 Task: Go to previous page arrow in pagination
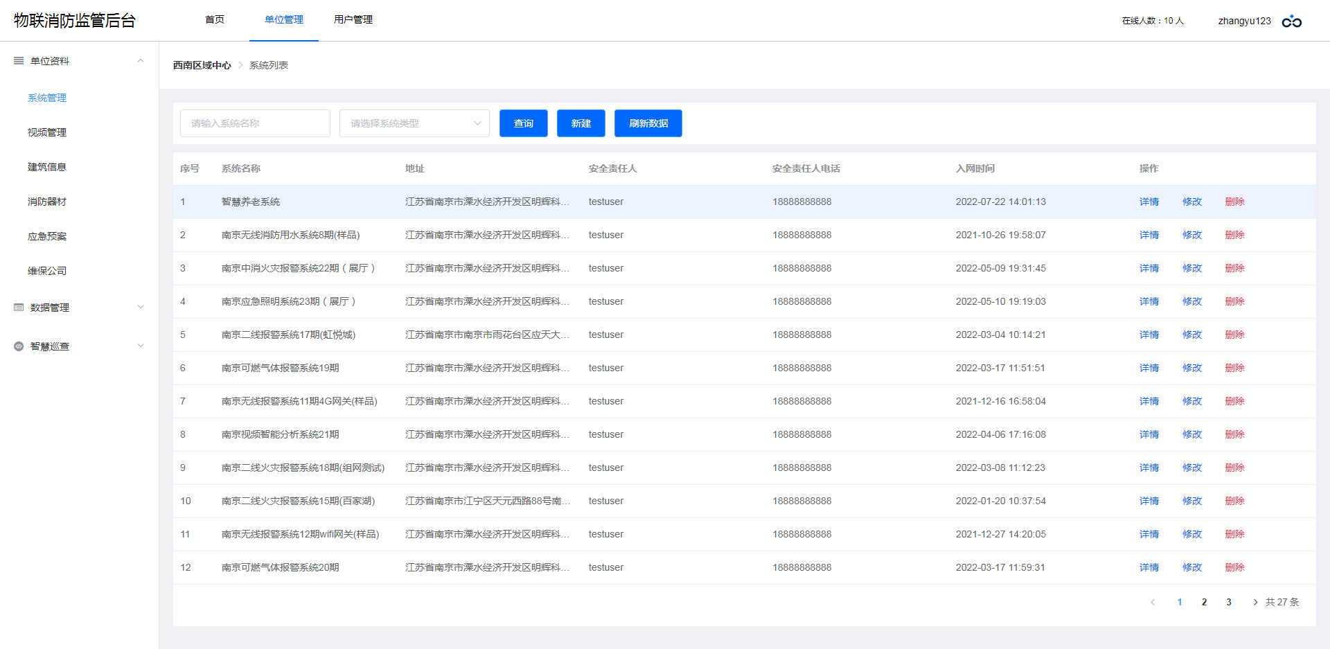[x=1153, y=602]
